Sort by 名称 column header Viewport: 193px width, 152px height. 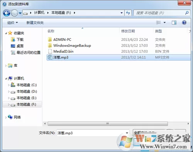51,31
